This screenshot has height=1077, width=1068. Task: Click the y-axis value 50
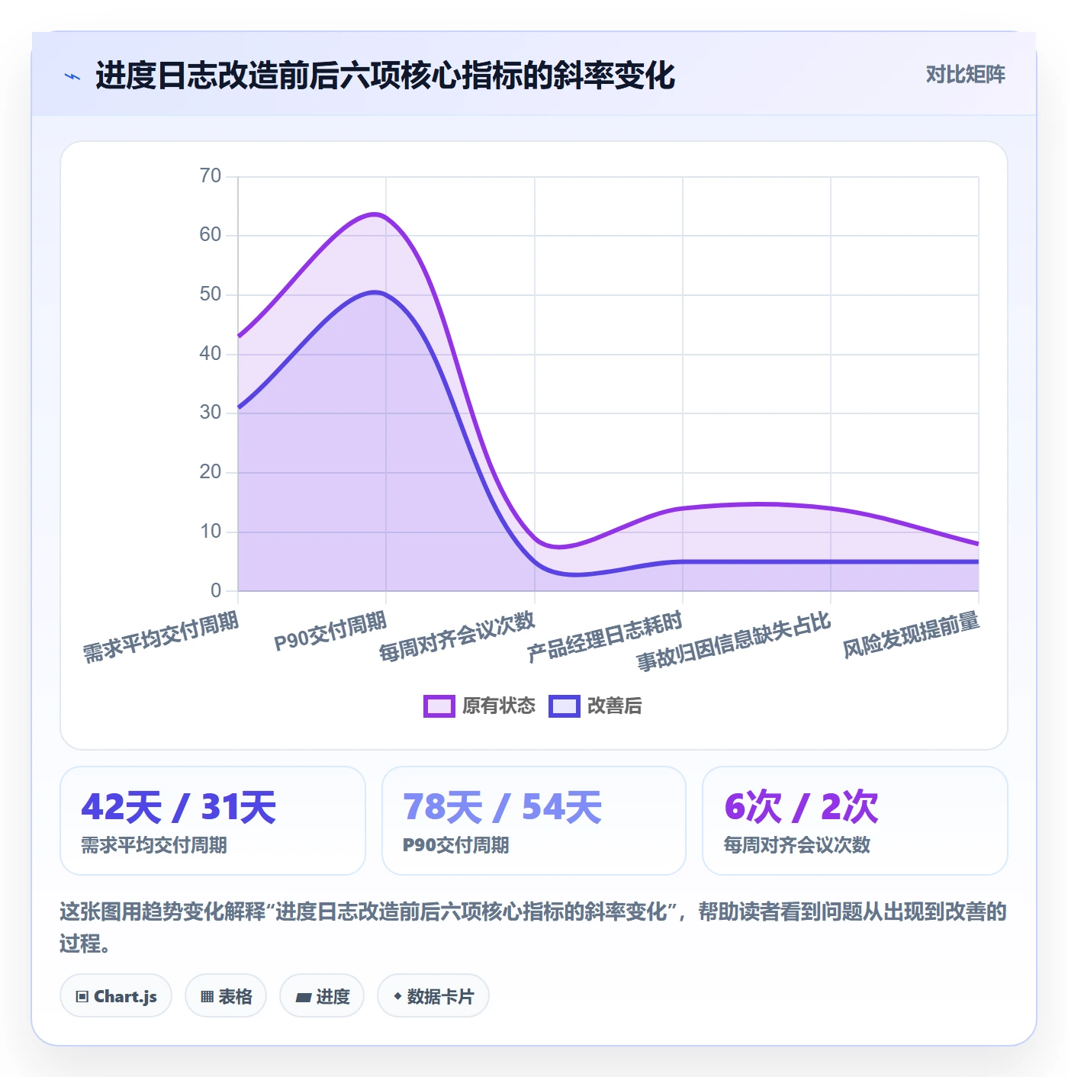pos(211,294)
